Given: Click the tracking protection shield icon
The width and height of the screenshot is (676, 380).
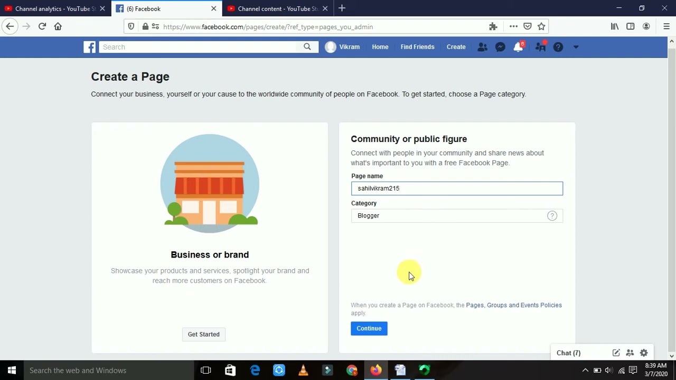Looking at the screenshot, I should 131,26.
